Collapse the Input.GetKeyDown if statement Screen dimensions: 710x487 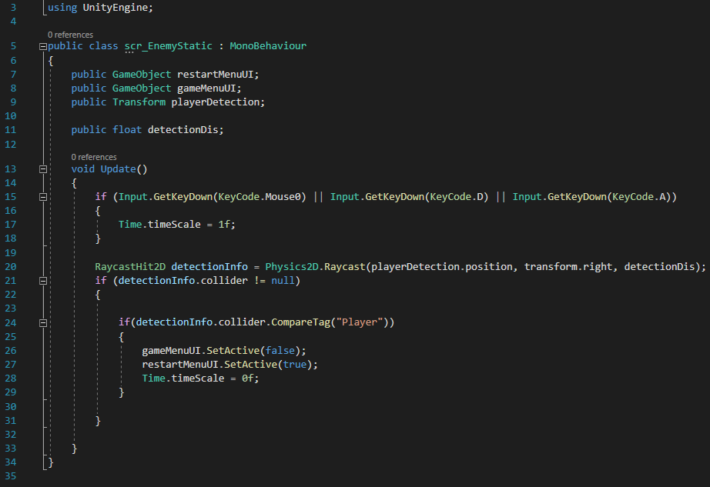point(42,198)
